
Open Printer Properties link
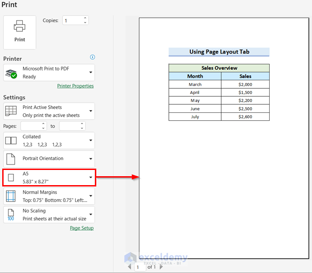click(75, 86)
